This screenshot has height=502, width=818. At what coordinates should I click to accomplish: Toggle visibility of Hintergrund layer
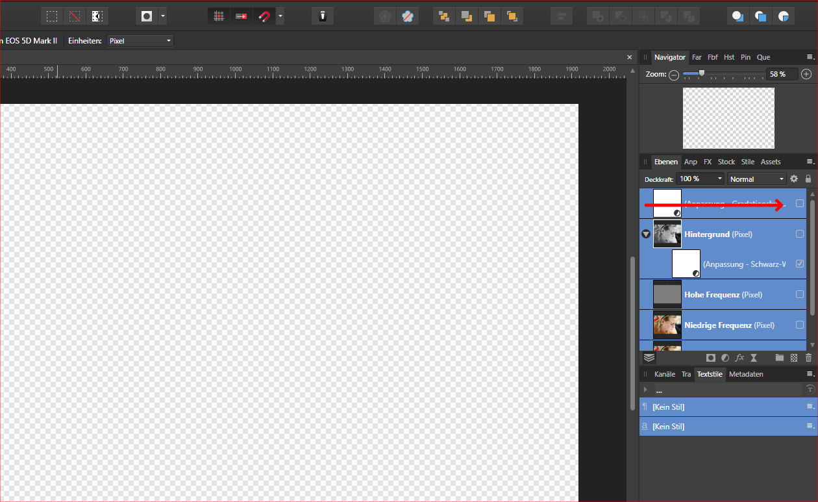point(800,234)
